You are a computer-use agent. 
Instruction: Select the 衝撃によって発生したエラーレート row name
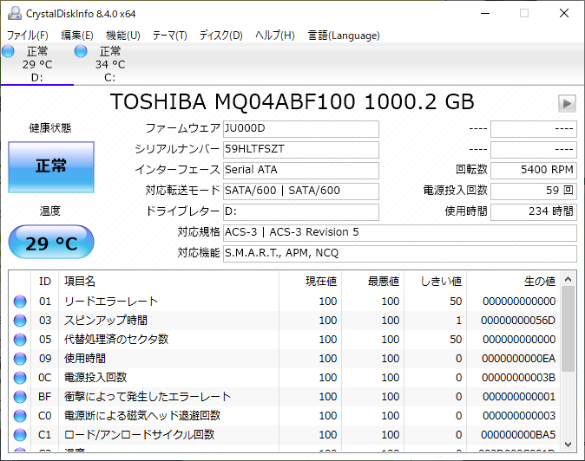(x=148, y=397)
